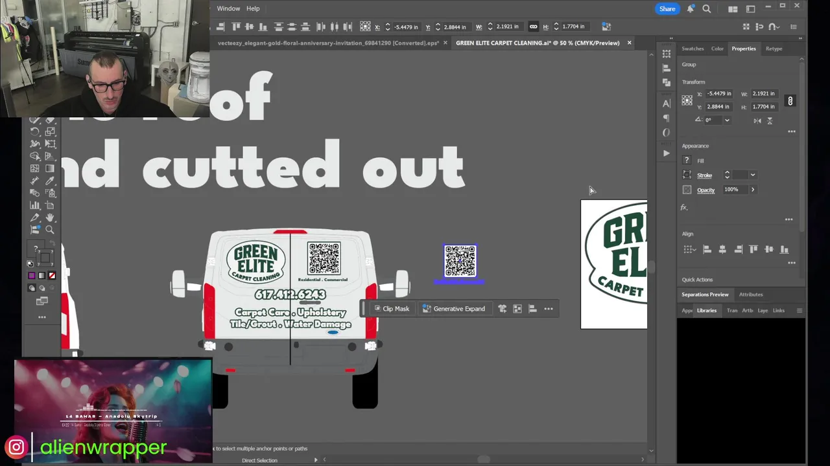The image size is (830, 466).
Task: Click the Stroke box in toolbox
Action: tap(46, 258)
